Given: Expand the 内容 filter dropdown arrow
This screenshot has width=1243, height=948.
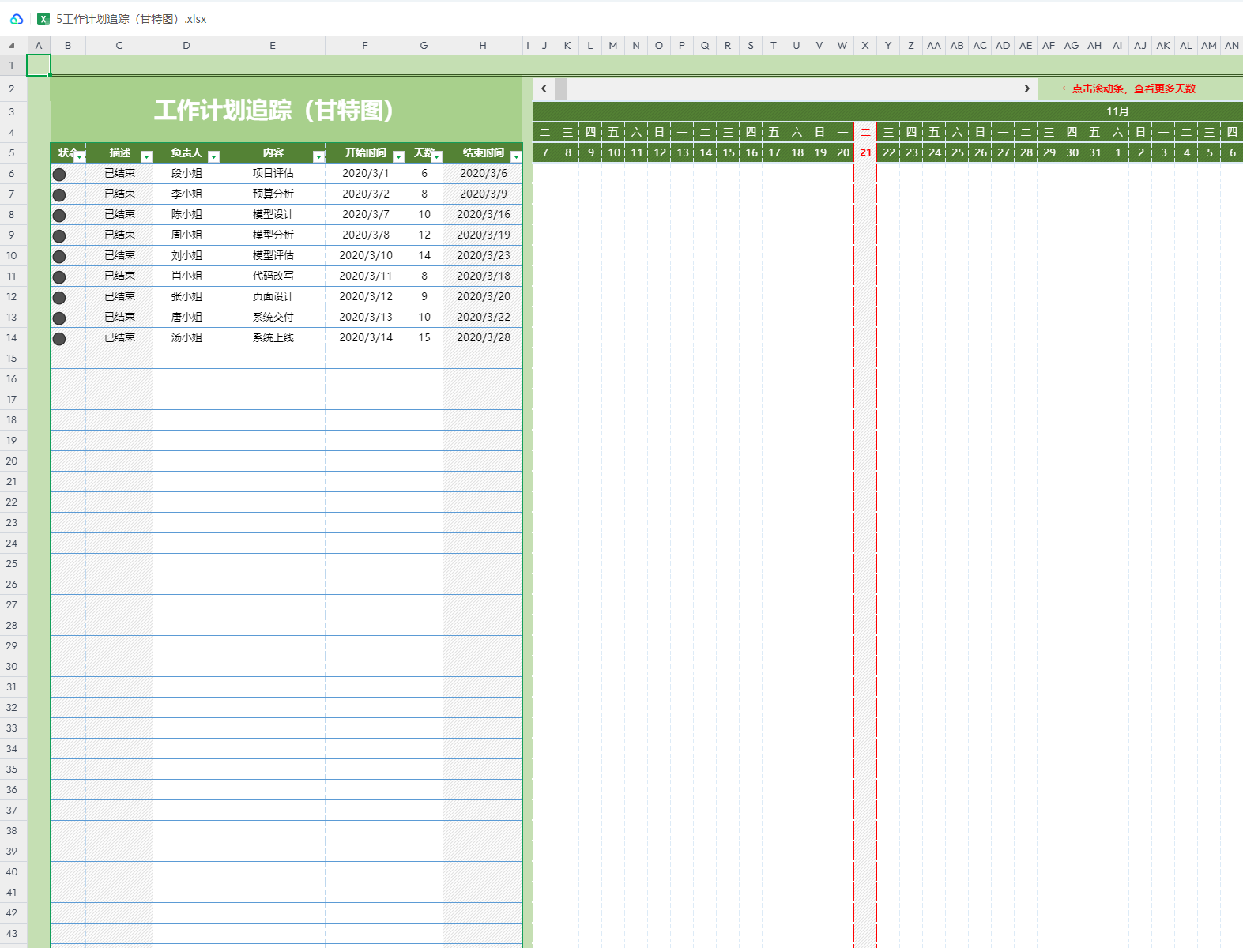Looking at the screenshot, I should [x=318, y=156].
